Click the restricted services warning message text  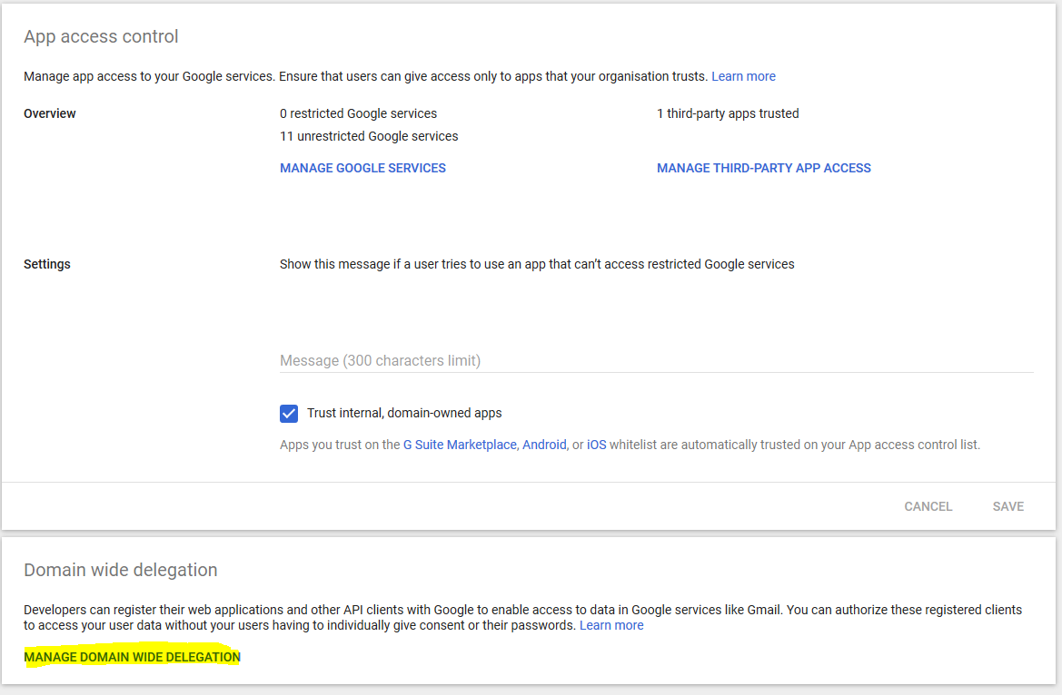point(537,264)
